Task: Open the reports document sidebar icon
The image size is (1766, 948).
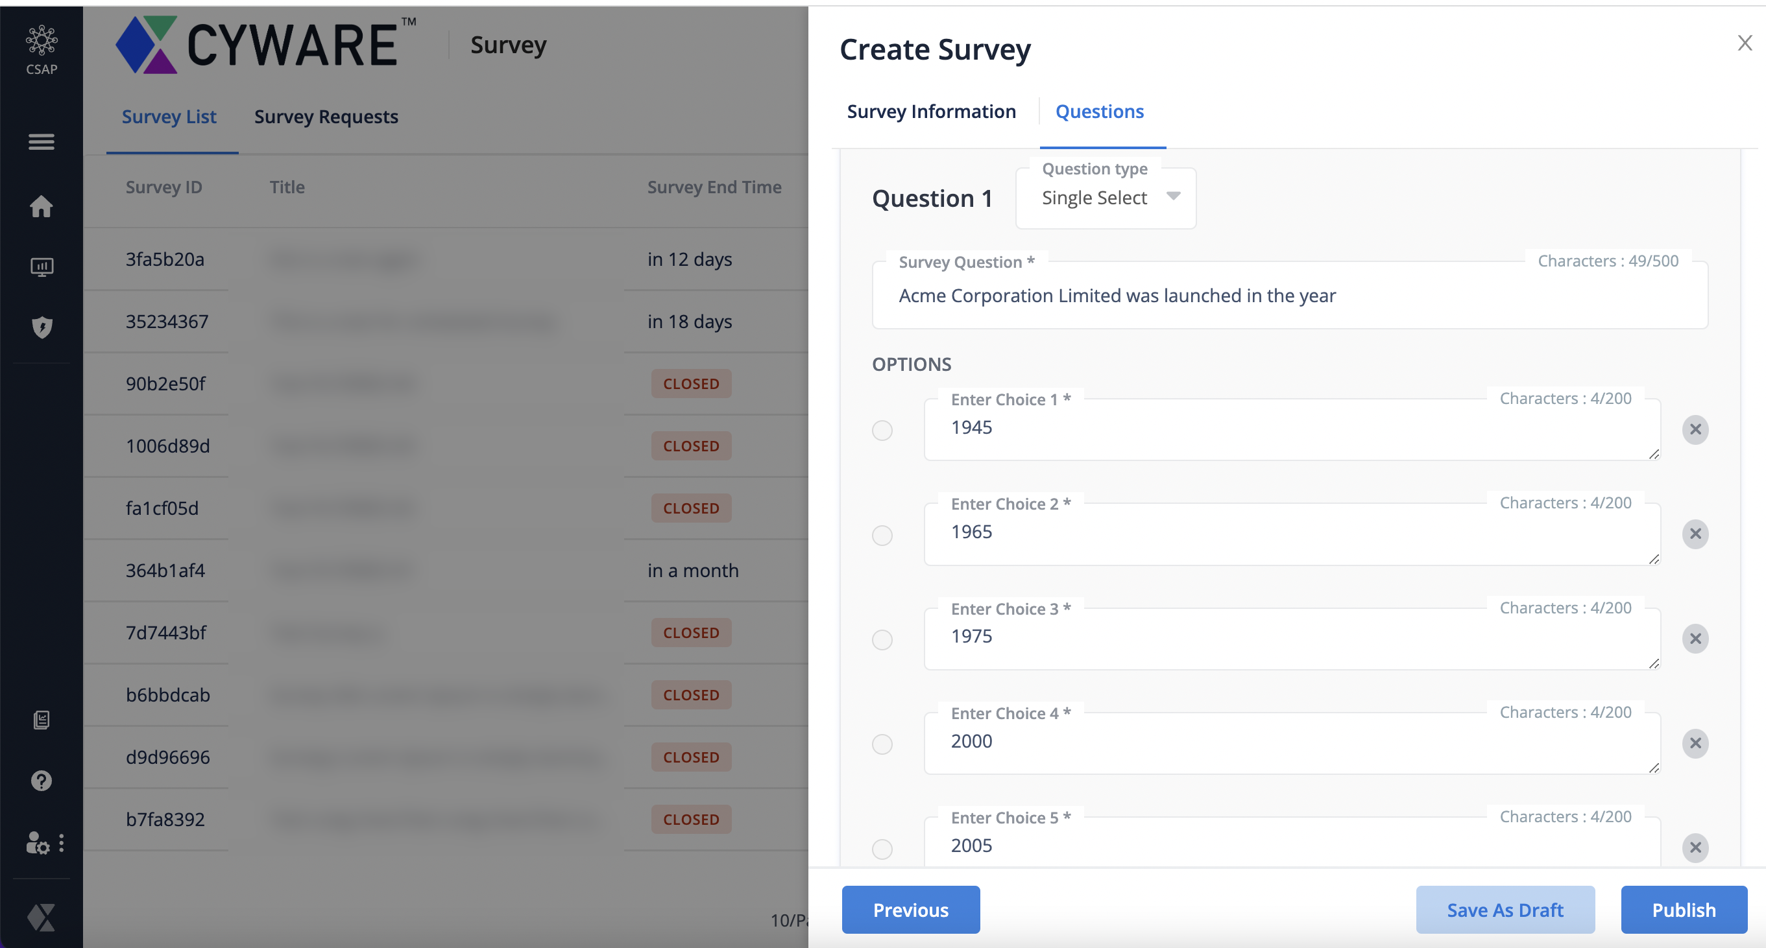Action: (41, 720)
